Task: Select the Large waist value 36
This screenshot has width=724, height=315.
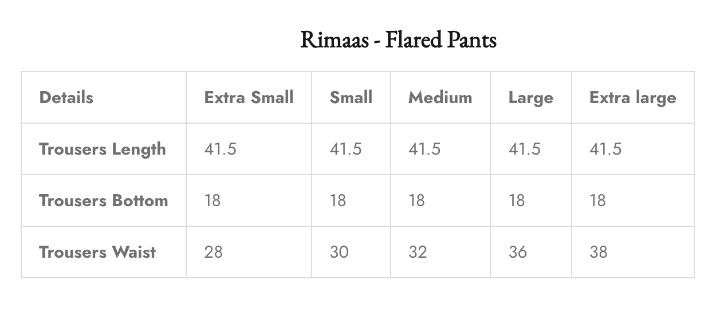Action: coord(518,252)
